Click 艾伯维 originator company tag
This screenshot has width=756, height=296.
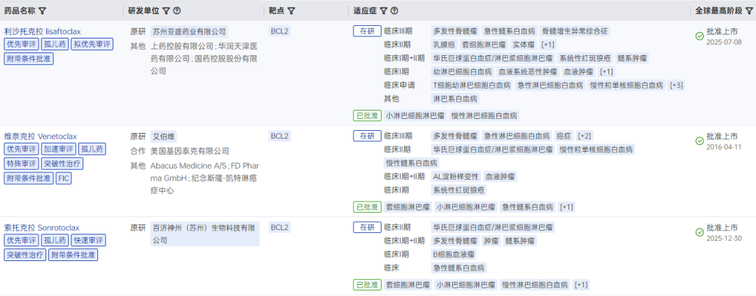pos(162,136)
